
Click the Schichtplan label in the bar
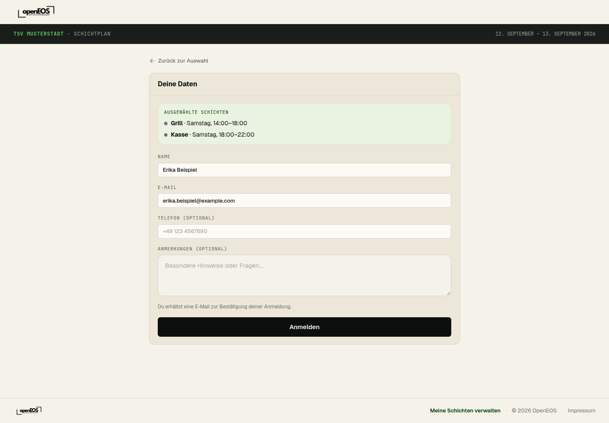(x=92, y=34)
